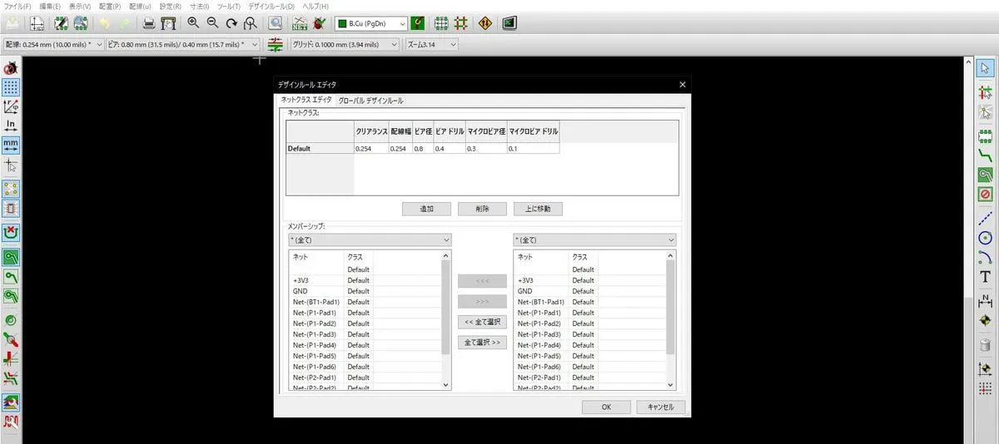Image resolution: width=999 pixels, height=444 pixels.
Task: Click the キャンセル button
Action: pyautogui.click(x=660, y=407)
